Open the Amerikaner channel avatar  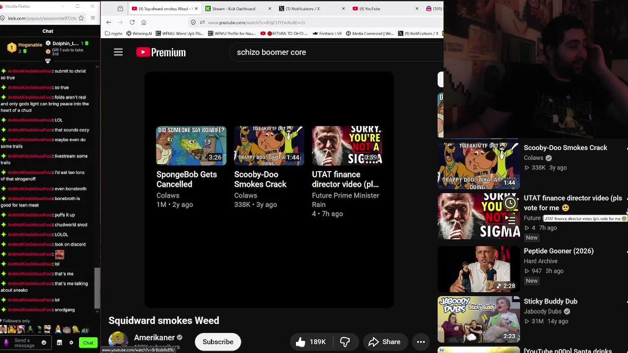[118, 342]
